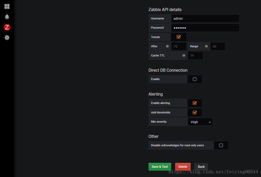
Task: Click the info icon next to Range
Action: [206, 46]
